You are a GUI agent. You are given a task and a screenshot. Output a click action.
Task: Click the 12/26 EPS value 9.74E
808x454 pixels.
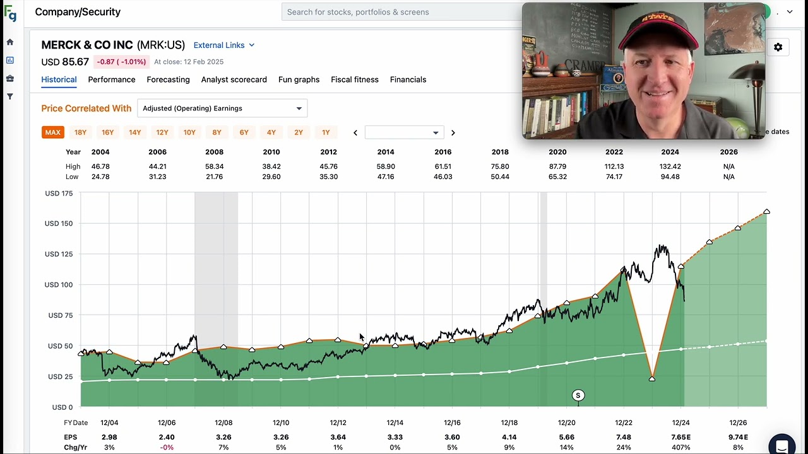[738, 437]
